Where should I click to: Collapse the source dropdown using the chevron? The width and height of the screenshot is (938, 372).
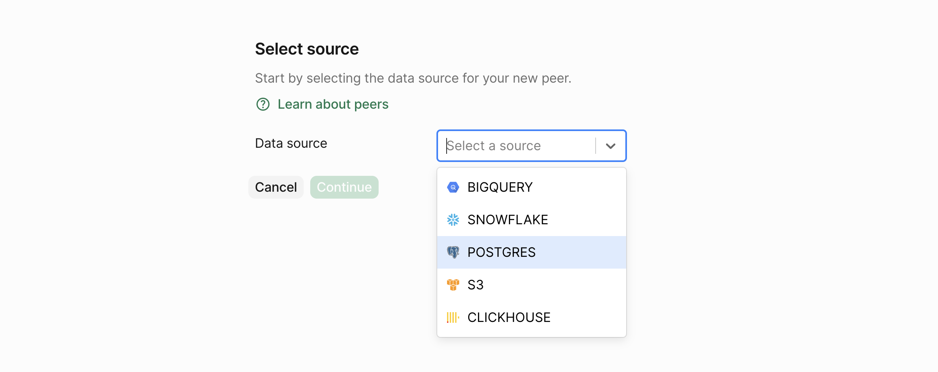click(610, 146)
